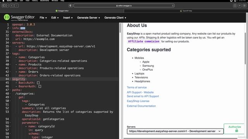Image resolution: width=248 pixels, height=139 pixels.
Task: Collapse parameters block on line 55
Action: click(x=10, y=123)
